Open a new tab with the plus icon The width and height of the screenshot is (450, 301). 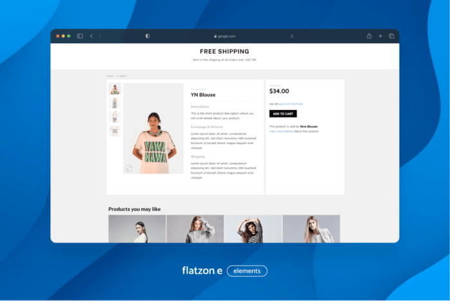pyautogui.click(x=380, y=36)
